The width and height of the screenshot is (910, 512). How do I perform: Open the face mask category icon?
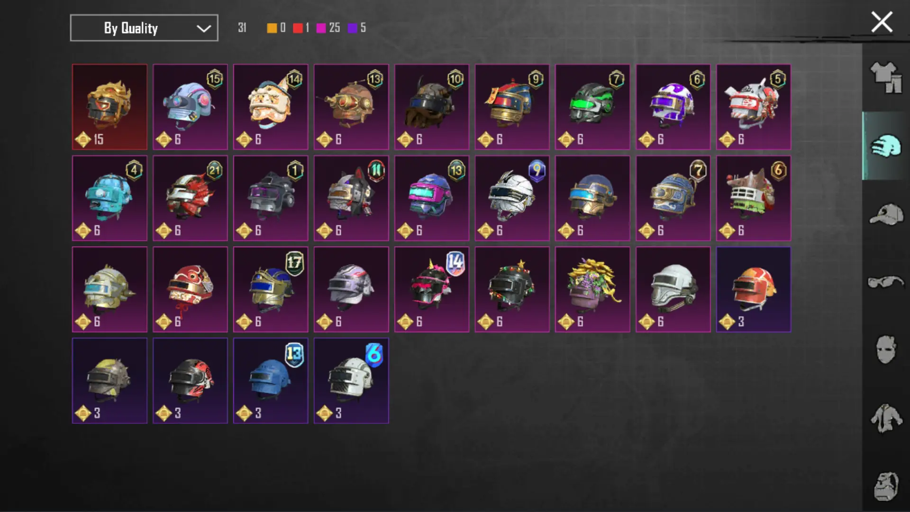pyautogui.click(x=885, y=350)
